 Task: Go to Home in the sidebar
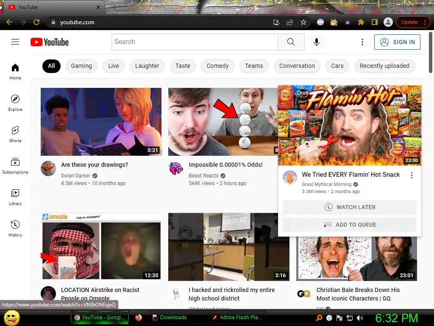[15, 71]
